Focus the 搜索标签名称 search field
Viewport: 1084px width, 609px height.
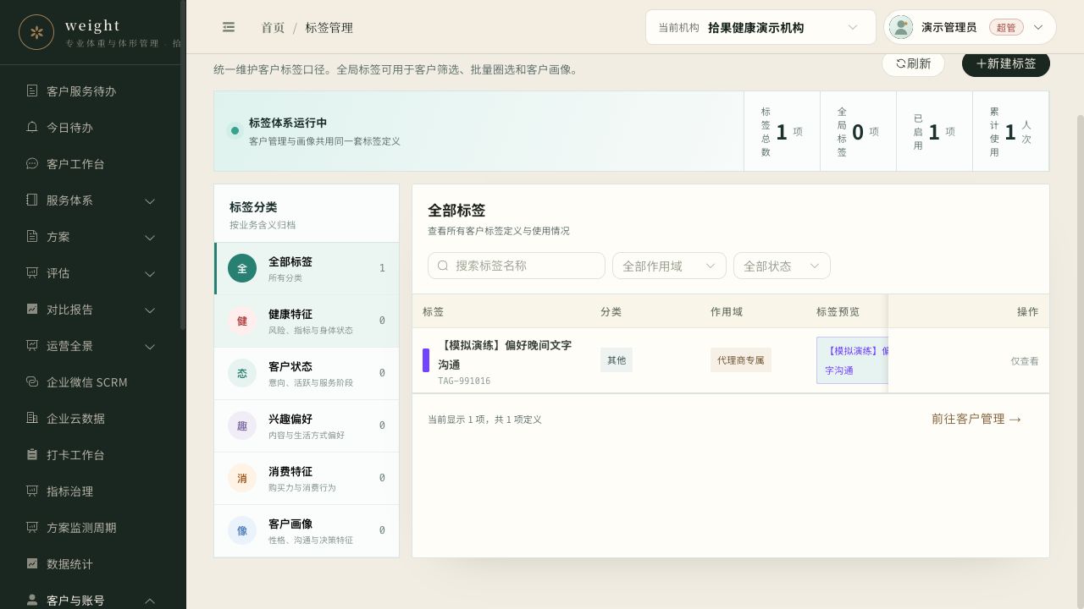pyautogui.click(x=517, y=266)
